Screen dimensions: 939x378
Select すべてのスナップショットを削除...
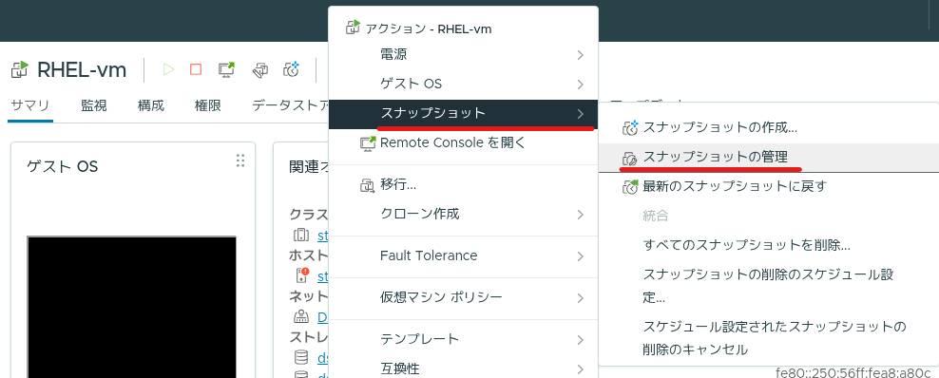pos(769,245)
